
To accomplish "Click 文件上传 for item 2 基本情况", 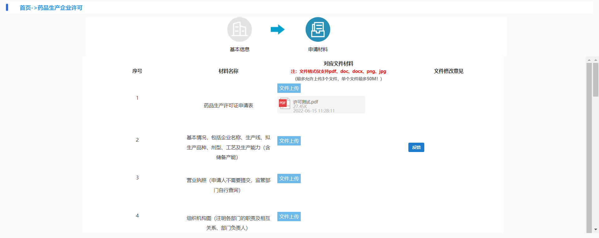I will tap(289, 141).
